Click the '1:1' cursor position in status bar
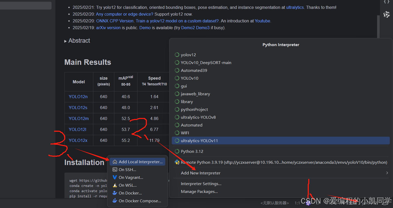 click(x=297, y=203)
